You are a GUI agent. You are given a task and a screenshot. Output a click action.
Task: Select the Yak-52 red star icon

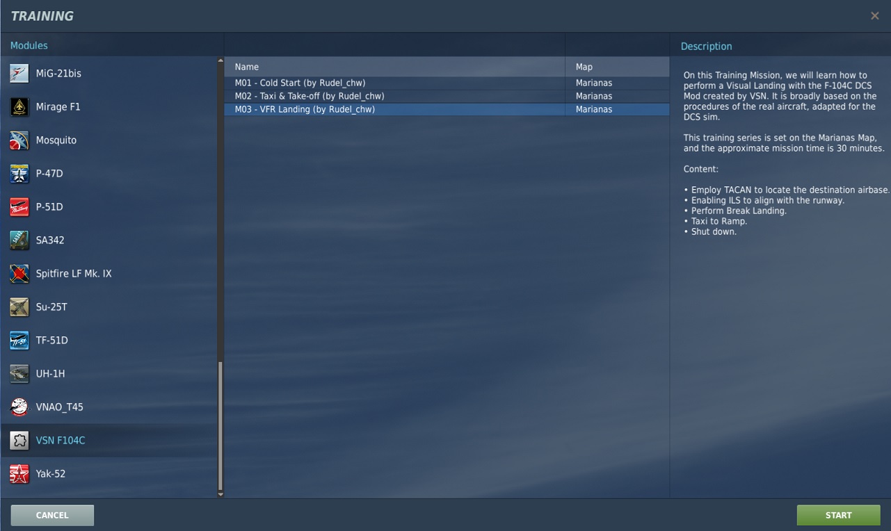click(x=19, y=474)
